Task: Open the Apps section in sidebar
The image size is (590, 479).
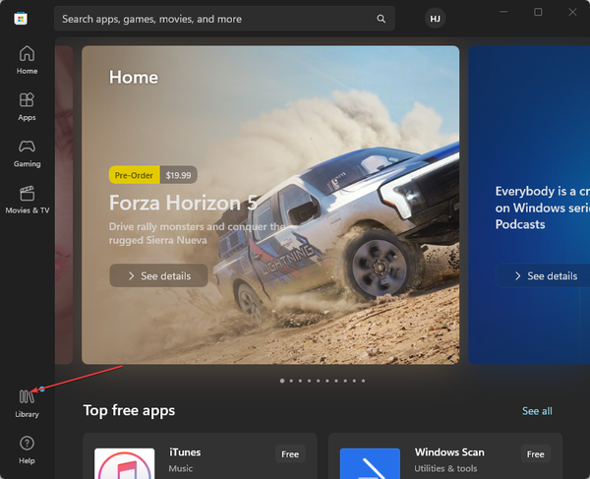Action: [x=27, y=107]
